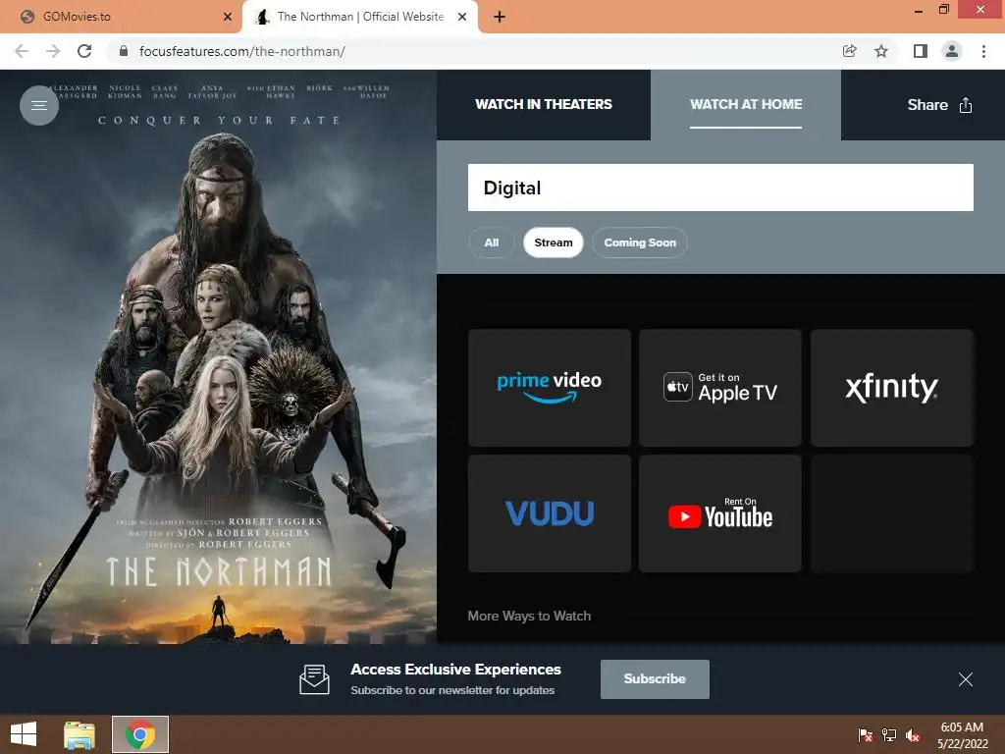This screenshot has height=754, width=1005.
Task: Open the Vudu tile
Action: coord(550,513)
